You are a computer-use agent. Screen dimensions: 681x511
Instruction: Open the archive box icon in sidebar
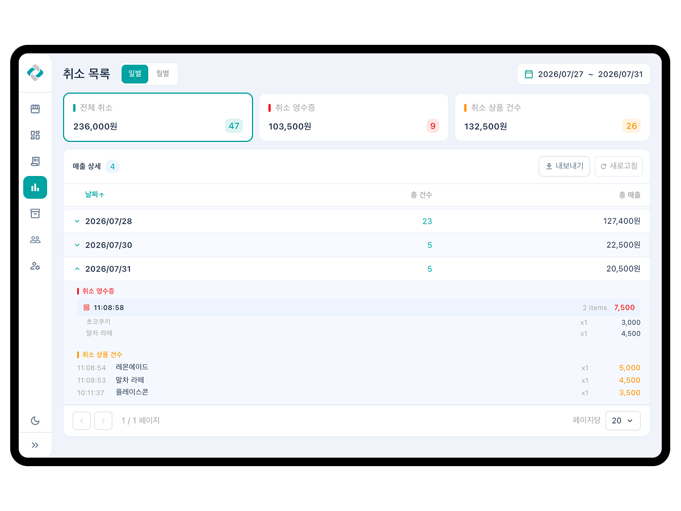[35, 213]
